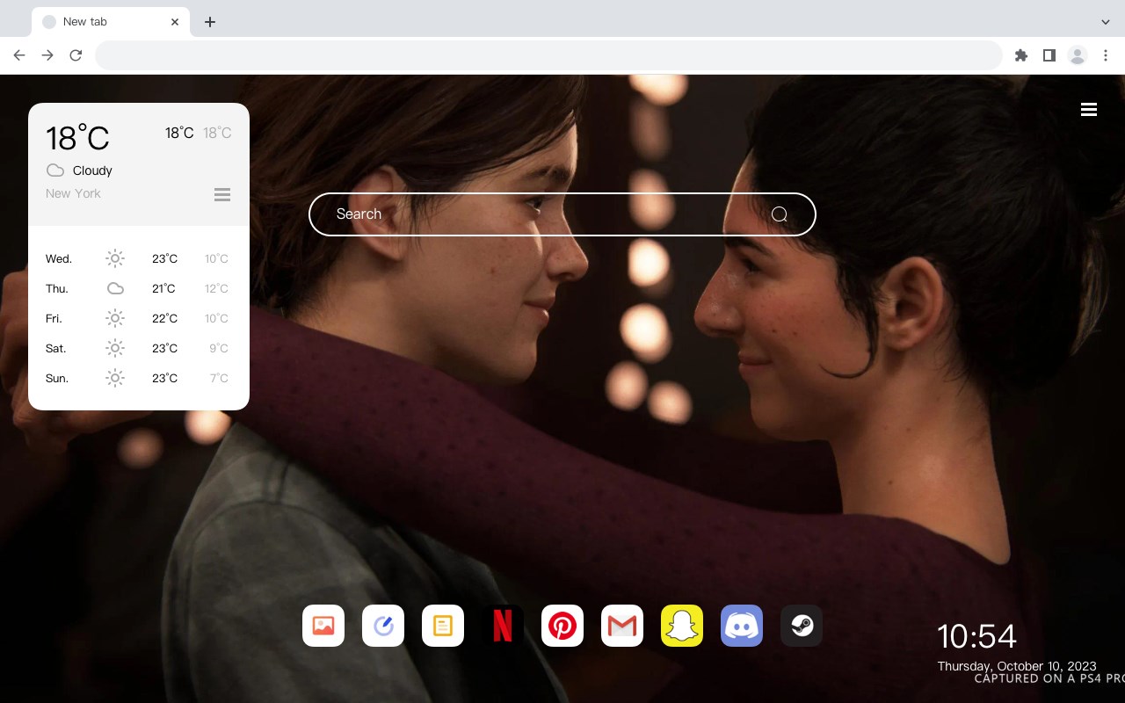
Task: Launch the Pinterest shortcut
Action: (562, 626)
